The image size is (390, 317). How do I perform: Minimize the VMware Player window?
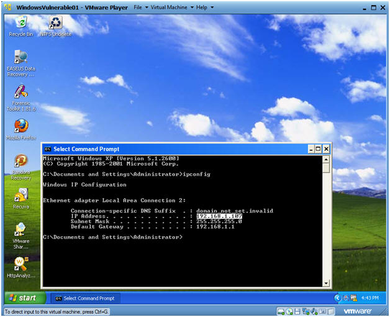click(365, 7)
